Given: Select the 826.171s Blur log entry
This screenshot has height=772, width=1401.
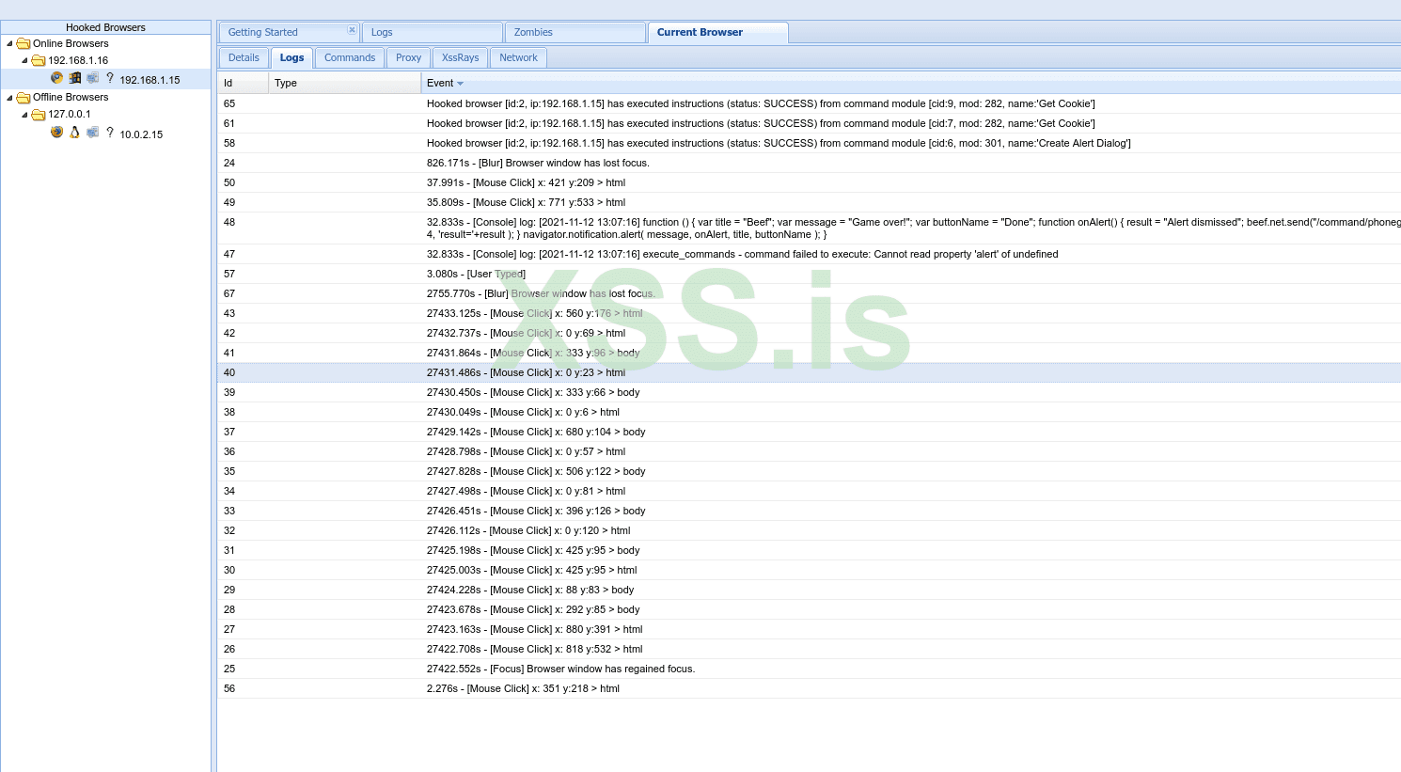Looking at the screenshot, I should click(810, 163).
